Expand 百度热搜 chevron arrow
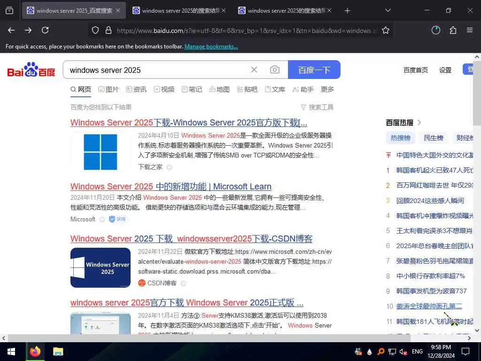Screen dimensions: 481x361 point(419,123)
